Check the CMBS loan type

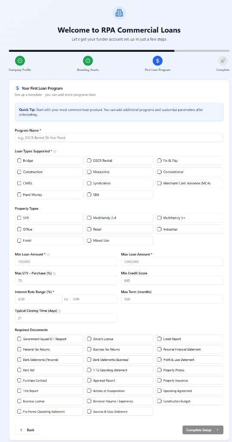click(x=19, y=183)
